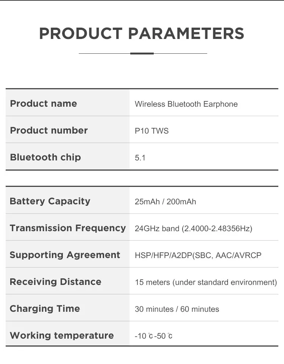Click the Receiving Distance label
The image size is (284, 364).
55,282
